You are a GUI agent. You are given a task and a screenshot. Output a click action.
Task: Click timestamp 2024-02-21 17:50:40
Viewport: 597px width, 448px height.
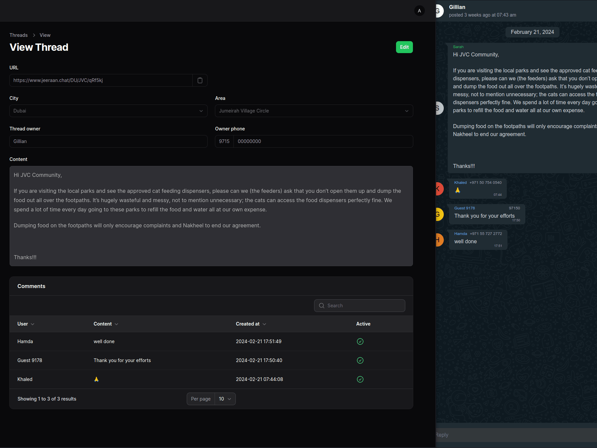tap(259, 360)
